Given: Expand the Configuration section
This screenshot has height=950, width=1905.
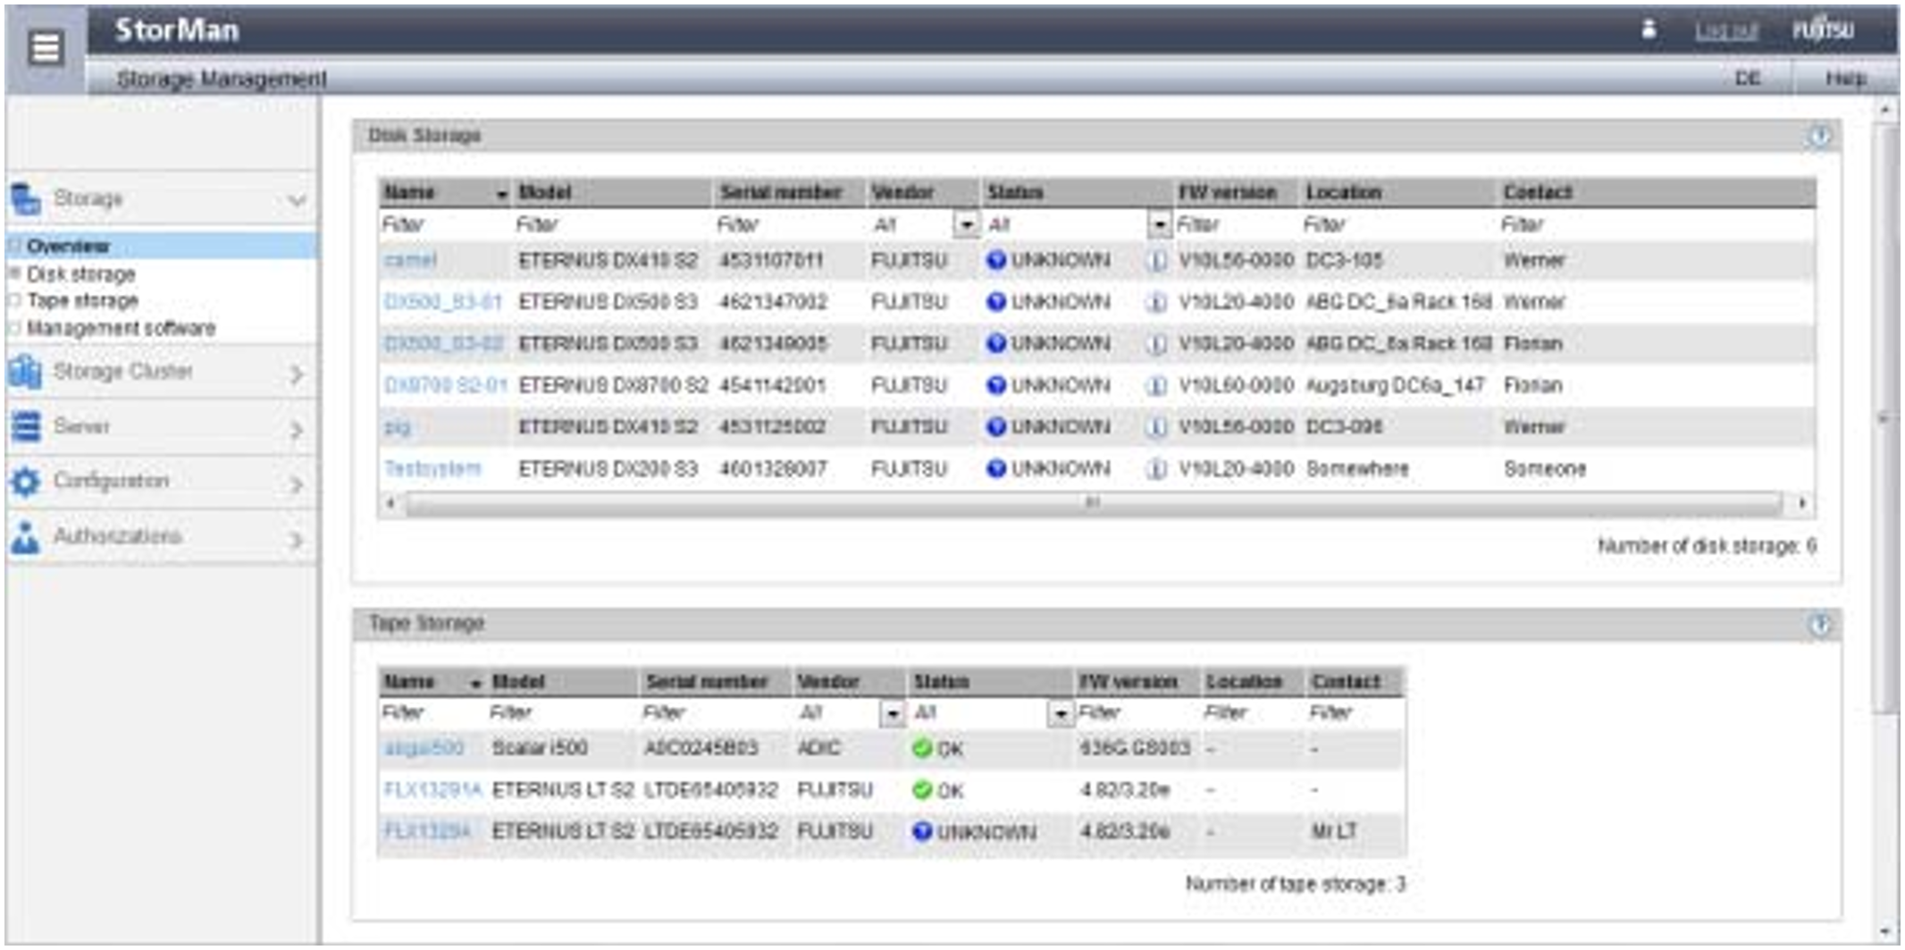Looking at the screenshot, I should (297, 484).
